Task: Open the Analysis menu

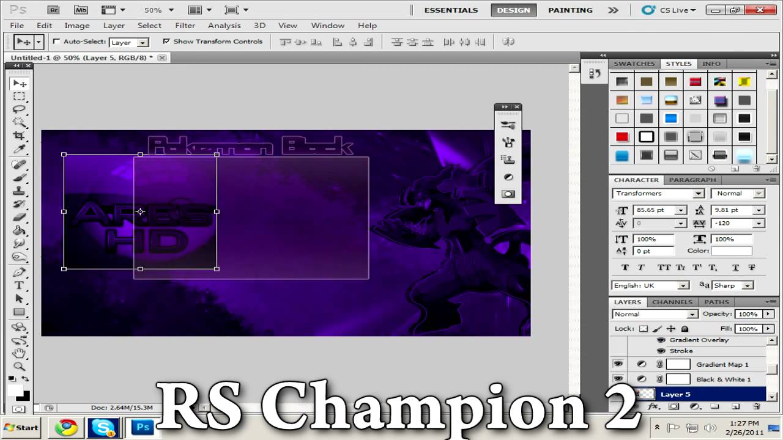Action: click(x=225, y=26)
